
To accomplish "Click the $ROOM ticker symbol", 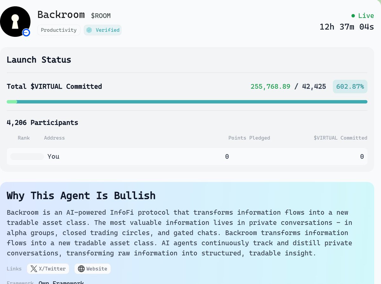I will point(101,16).
